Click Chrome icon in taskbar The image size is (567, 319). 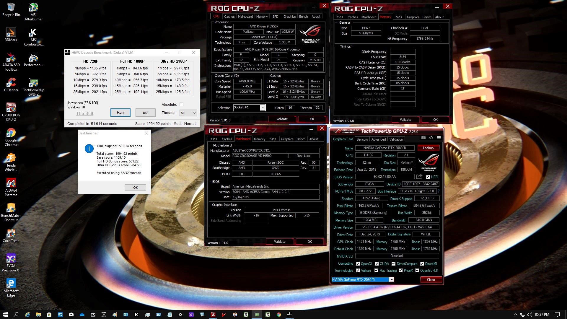(279, 315)
